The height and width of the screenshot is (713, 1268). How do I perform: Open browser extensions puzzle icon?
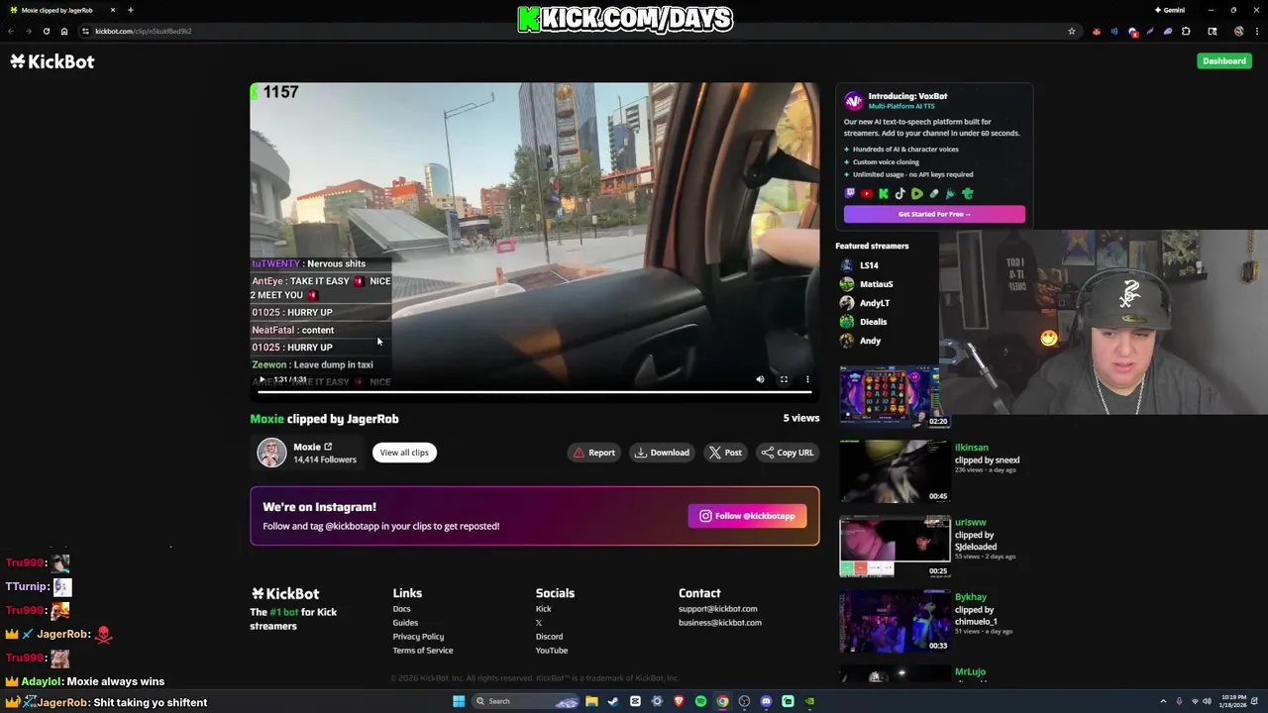[1186, 31]
